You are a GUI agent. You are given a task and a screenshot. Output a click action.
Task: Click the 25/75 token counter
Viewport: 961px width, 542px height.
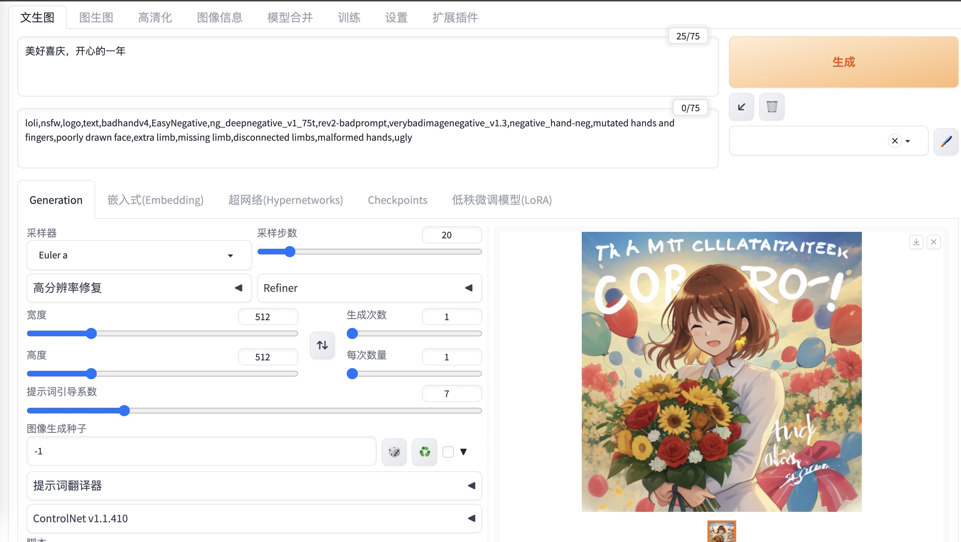coord(688,36)
